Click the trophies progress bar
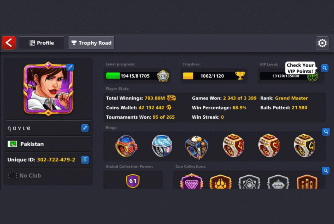This screenshot has height=224, width=334. click(x=214, y=76)
